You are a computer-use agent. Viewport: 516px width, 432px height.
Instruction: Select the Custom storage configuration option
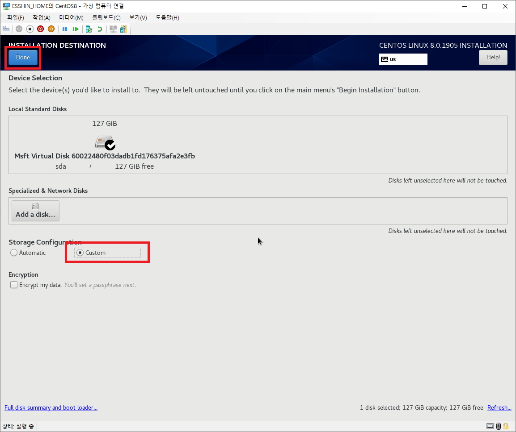click(107, 253)
